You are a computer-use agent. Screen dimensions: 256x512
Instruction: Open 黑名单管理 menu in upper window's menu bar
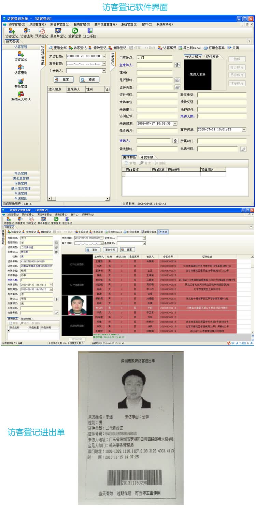(x=60, y=25)
